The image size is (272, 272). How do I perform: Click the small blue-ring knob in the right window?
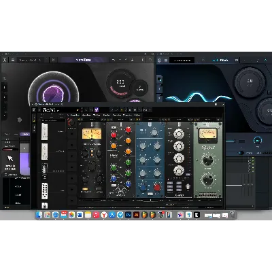point(257,141)
